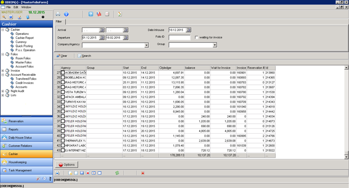Expand the Lists tree node

2,95
